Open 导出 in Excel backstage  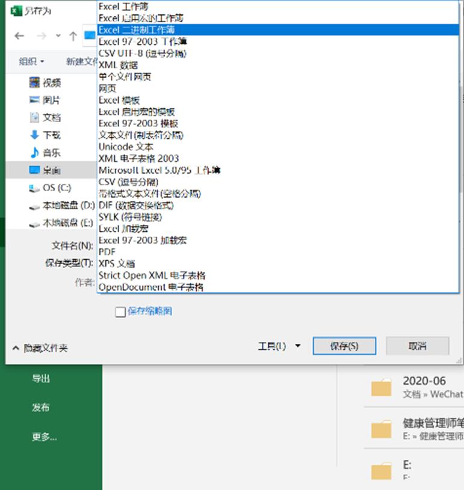point(41,379)
